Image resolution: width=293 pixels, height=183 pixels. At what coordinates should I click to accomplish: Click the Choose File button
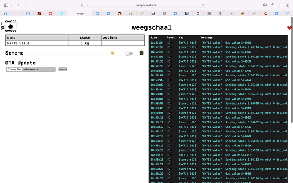[14, 69]
